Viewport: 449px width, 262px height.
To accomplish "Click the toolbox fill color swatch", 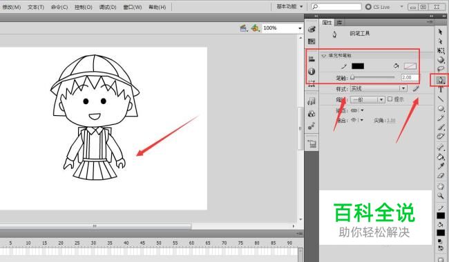I will pos(441,233).
